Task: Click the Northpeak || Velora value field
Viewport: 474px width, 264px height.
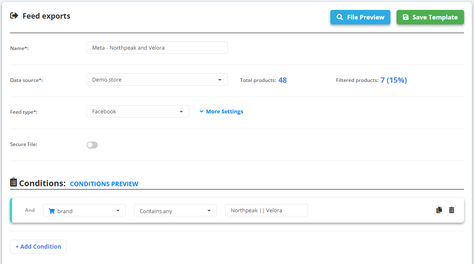Action: pyautogui.click(x=266, y=210)
